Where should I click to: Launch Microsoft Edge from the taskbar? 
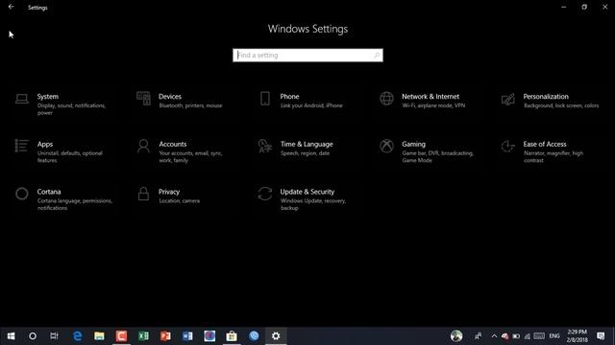click(77, 336)
